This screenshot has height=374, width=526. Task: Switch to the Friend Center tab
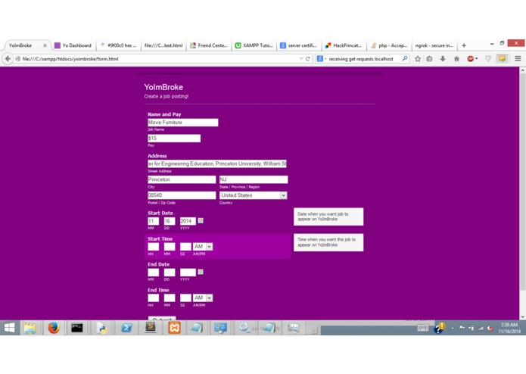pyautogui.click(x=209, y=45)
